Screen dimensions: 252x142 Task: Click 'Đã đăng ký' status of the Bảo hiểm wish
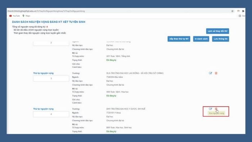[111, 96]
